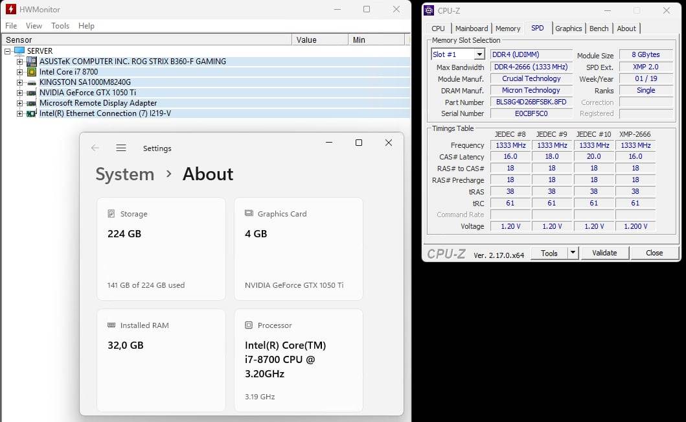
Task: Collapse the SERVER root tree node
Action: tap(8, 51)
